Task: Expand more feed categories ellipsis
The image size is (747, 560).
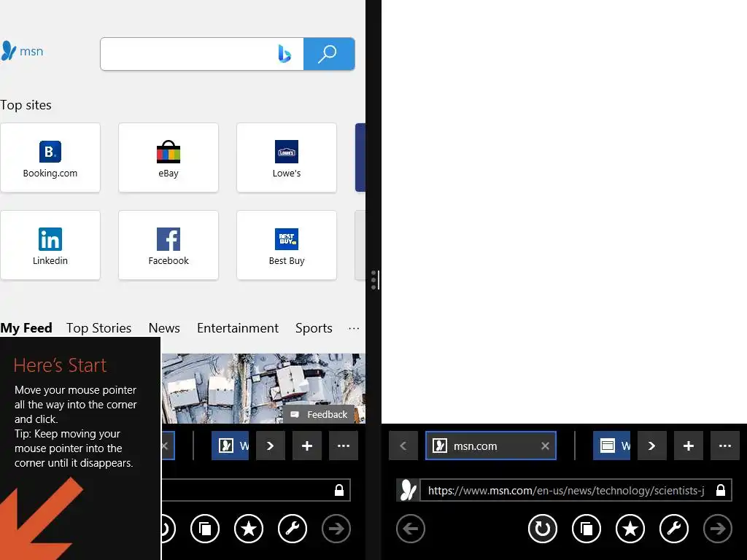Action: (x=354, y=328)
